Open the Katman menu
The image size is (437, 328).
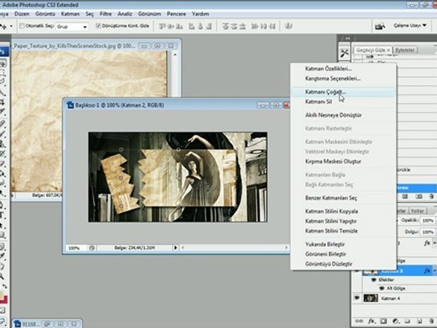click(x=70, y=14)
